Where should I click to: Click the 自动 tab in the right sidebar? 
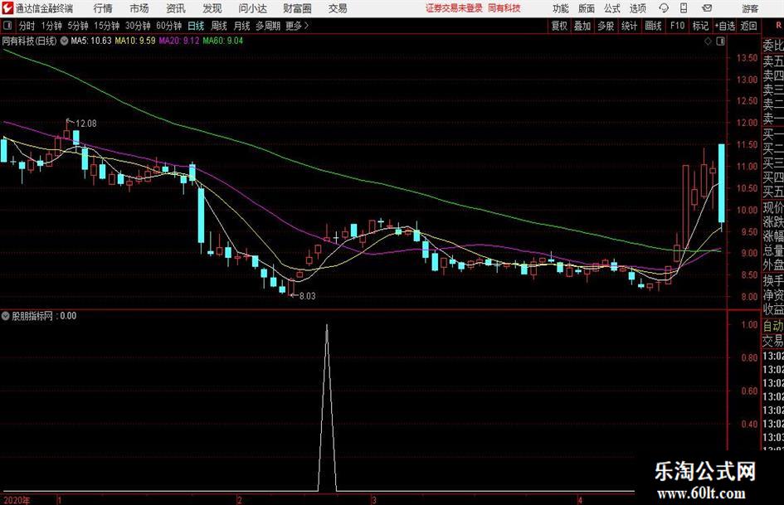click(x=773, y=326)
